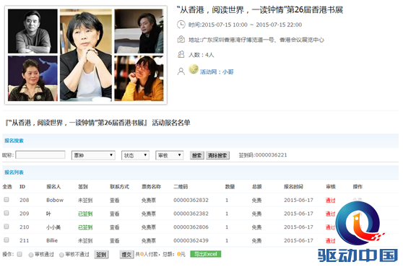Click QR code value 00000362439
This screenshot has width=403, height=267.
191,240
